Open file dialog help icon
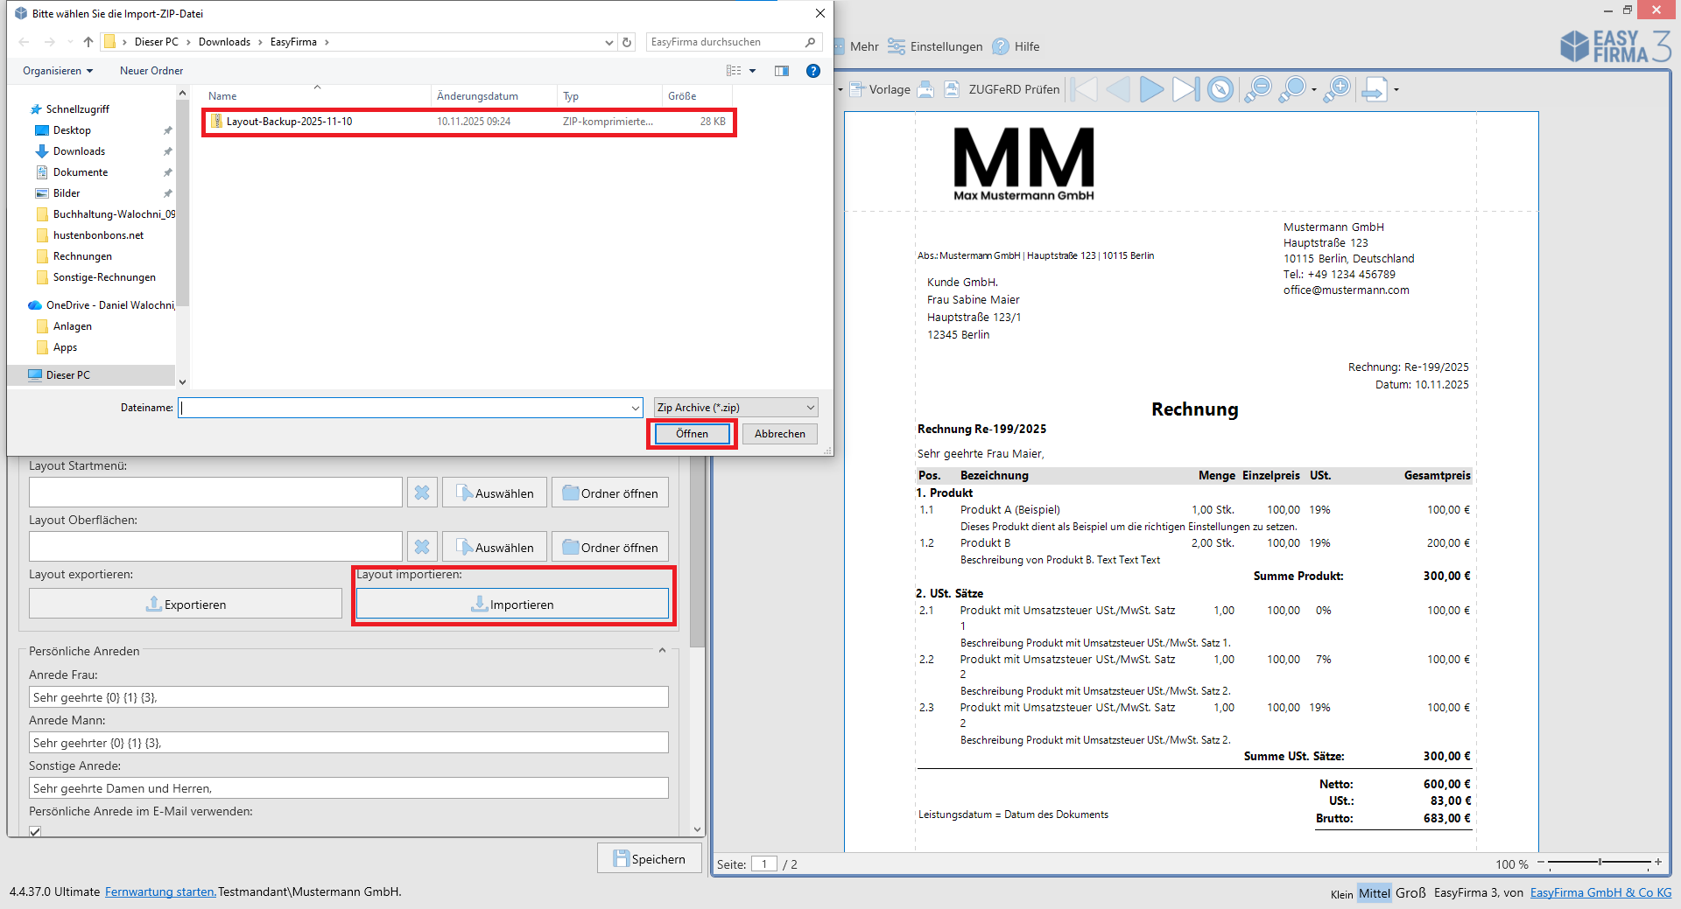This screenshot has height=909, width=1681. (813, 71)
